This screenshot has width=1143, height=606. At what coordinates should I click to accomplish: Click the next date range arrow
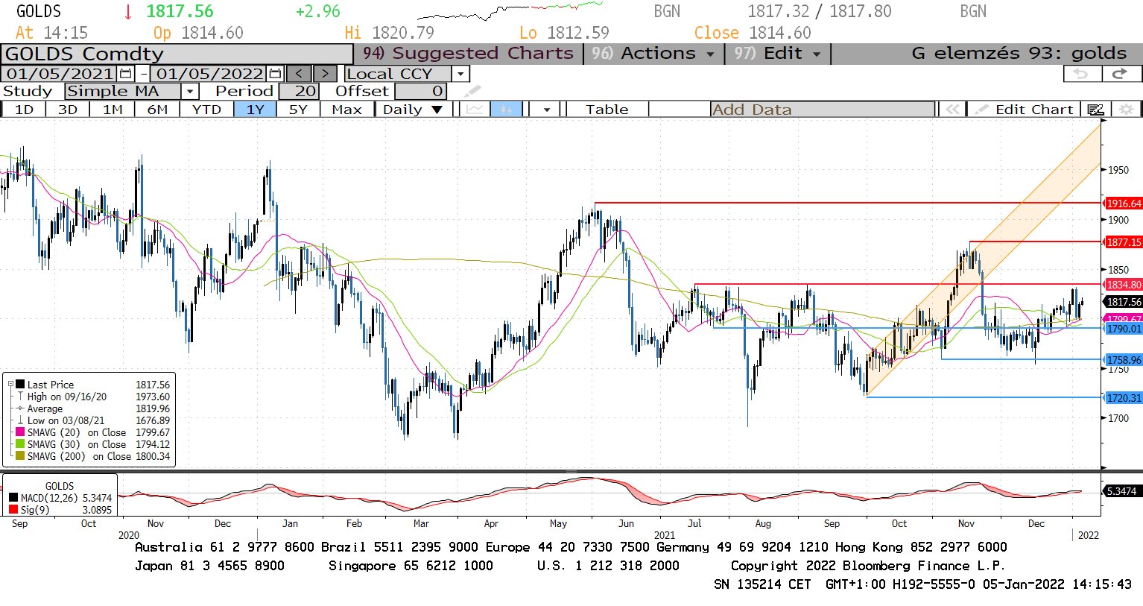click(x=325, y=74)
